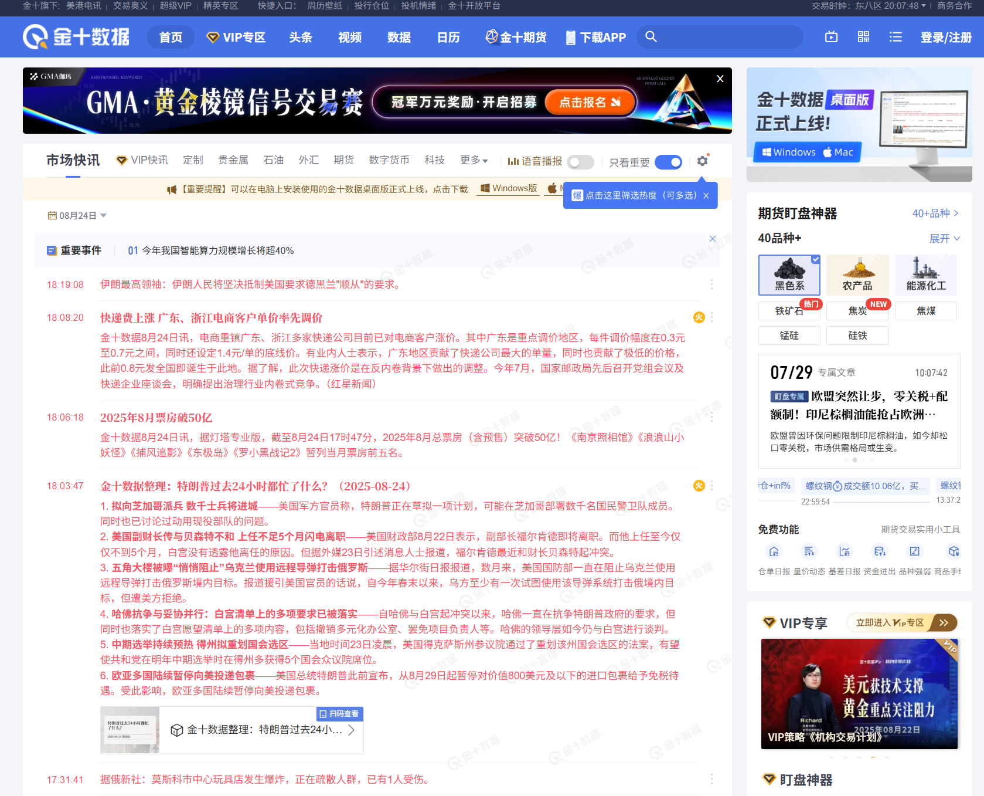984x796 pixels.
Task: Toggle the 只看重要 important-only switch
Action: point(668,162)
